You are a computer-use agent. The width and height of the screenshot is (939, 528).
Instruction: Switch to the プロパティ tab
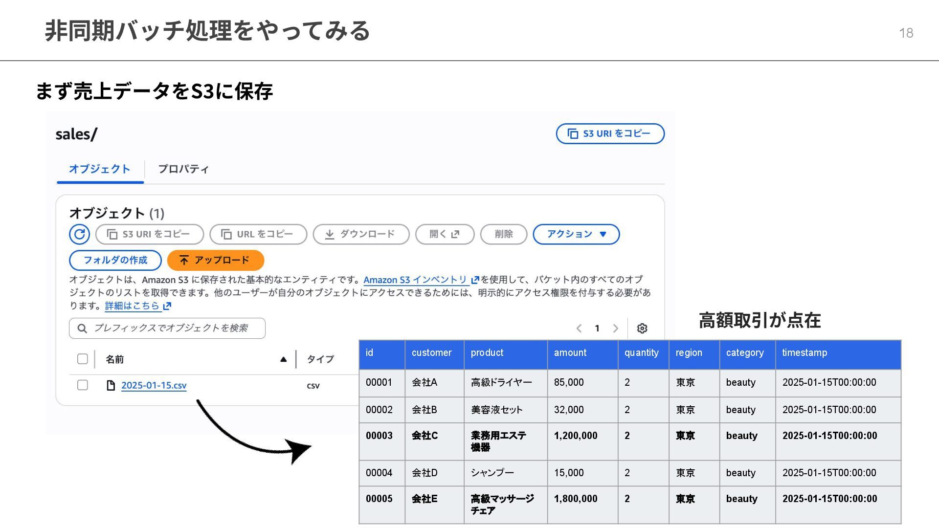click(x=183, y=169)
